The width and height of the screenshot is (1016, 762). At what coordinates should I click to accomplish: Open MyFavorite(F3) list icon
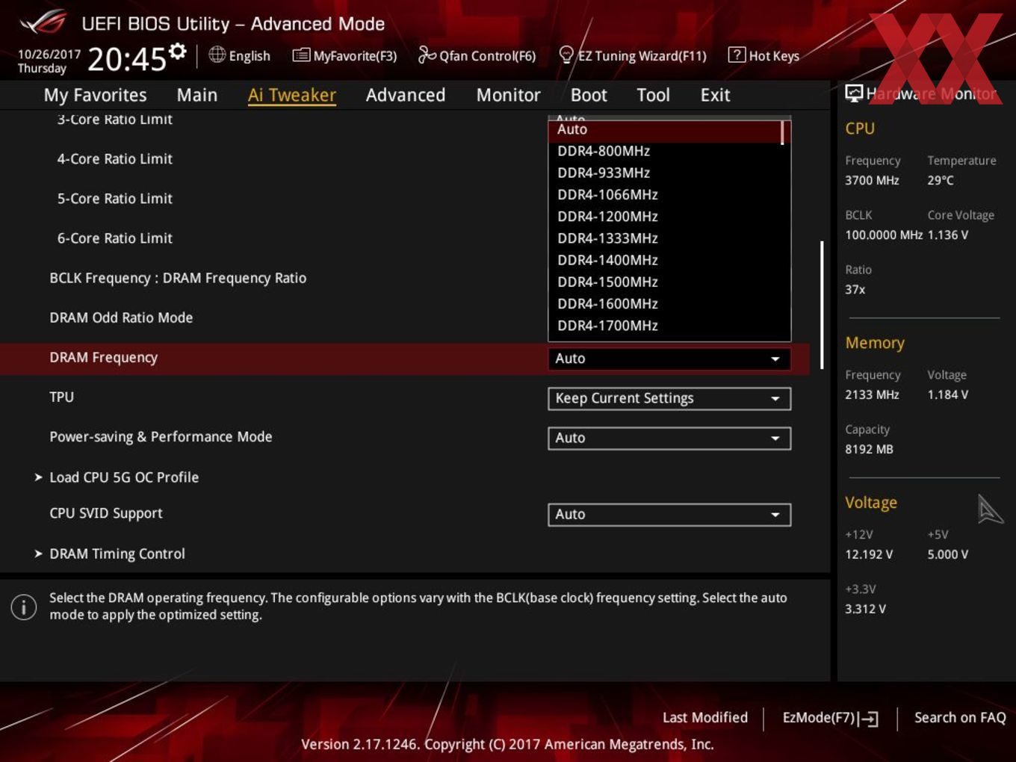tap(301, 55)
